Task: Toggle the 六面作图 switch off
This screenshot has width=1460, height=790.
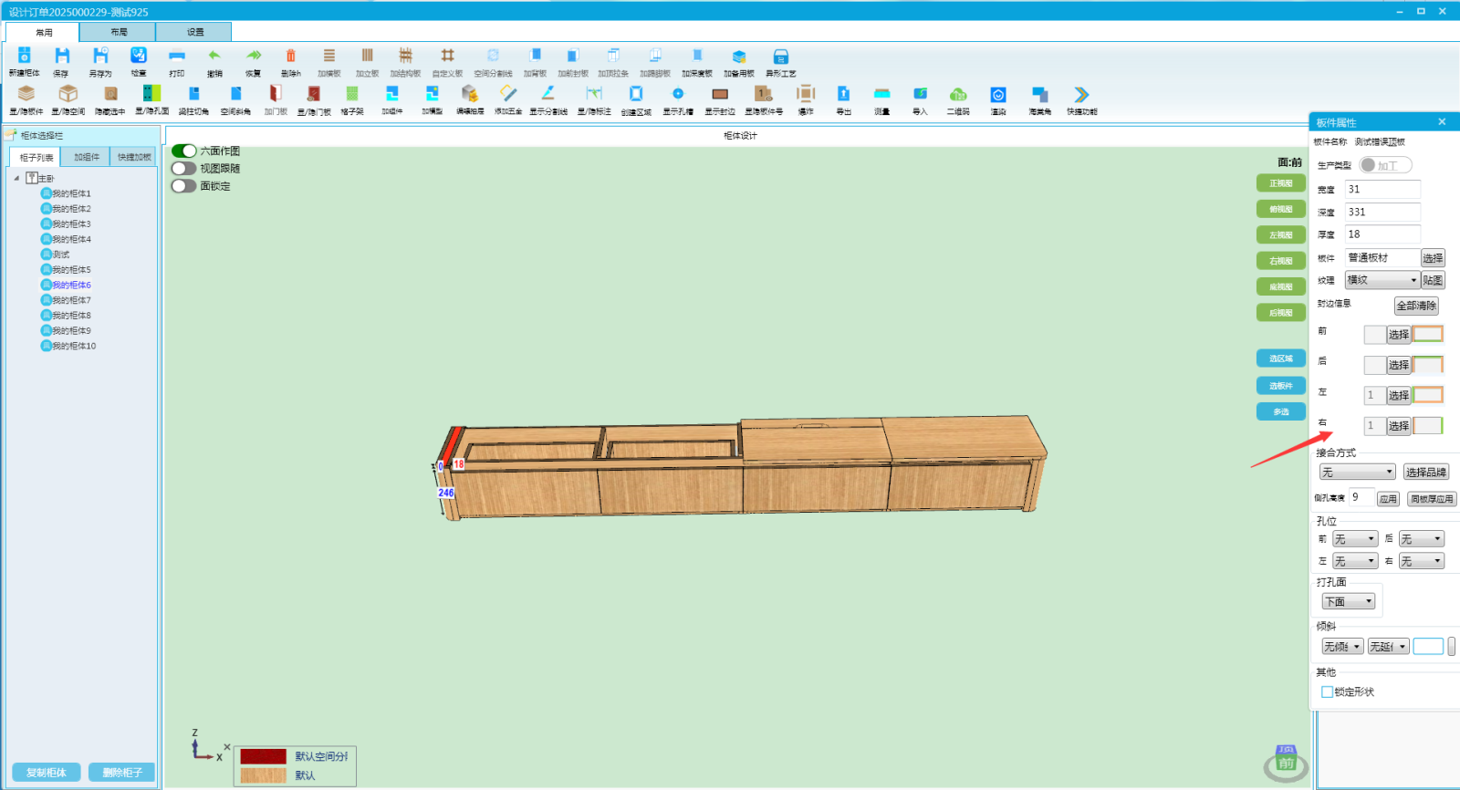Action: pyautogui.click(x=184, y=151)
